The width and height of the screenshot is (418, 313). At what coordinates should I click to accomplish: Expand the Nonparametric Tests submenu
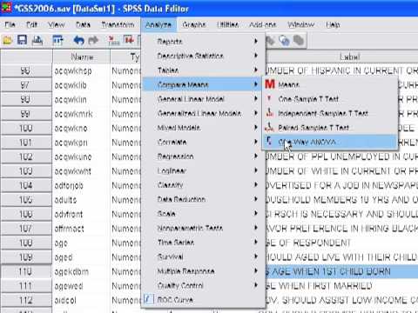point(203,228)
